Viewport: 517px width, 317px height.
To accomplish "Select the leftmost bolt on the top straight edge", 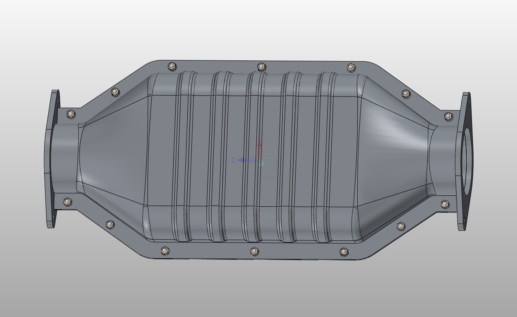I will click(x=172, y=66).
